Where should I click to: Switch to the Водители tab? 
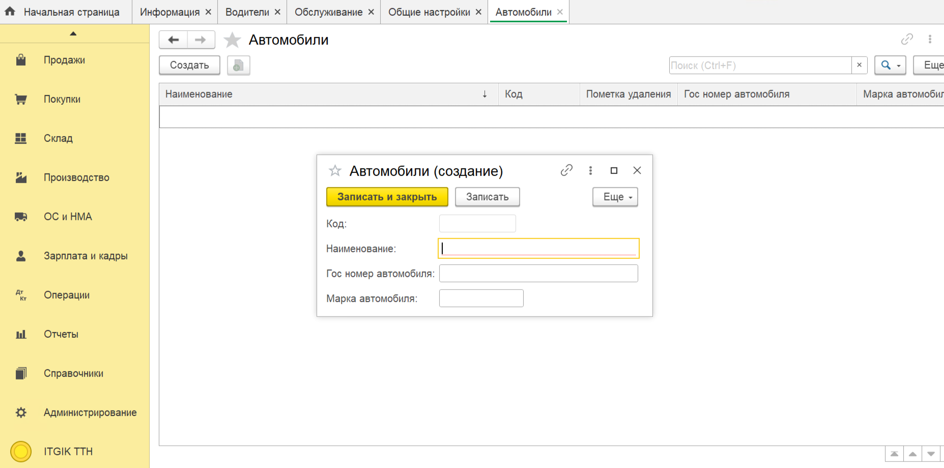coord(247,12)
